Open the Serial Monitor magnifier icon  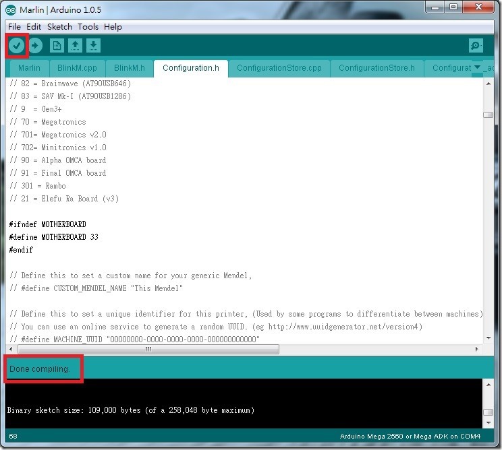(x=476, y=46)
